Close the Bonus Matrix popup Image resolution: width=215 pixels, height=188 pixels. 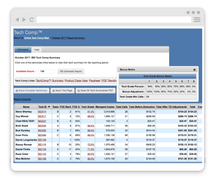pyautogui.click(x=194, y=70)
